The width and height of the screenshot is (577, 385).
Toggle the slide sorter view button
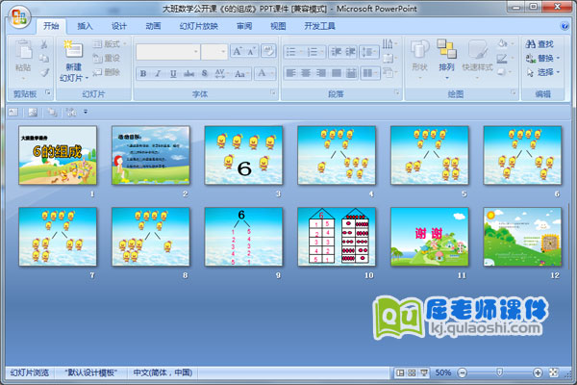click(412, 372)
